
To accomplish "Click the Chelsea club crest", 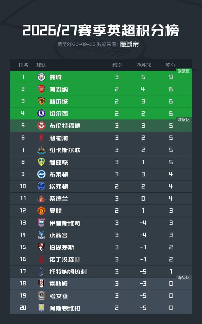I will click(42, 113).
